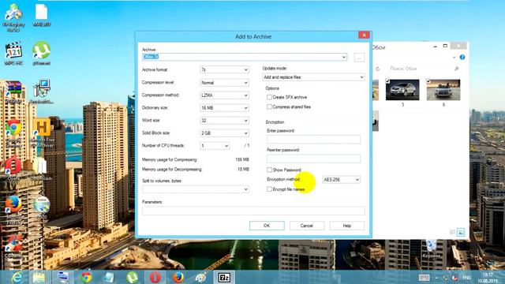Expand the Split to volumes dropdown
Screen dimensions: 505x284
tap(245, 189)
